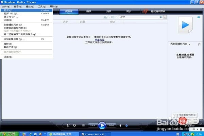Select 创建自动播放列表 menu item

27,28
